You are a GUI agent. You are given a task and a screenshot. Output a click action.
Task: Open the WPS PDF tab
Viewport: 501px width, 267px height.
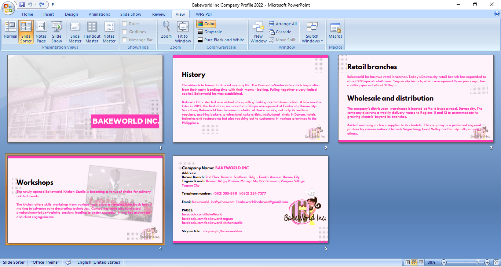click(204, 14)
